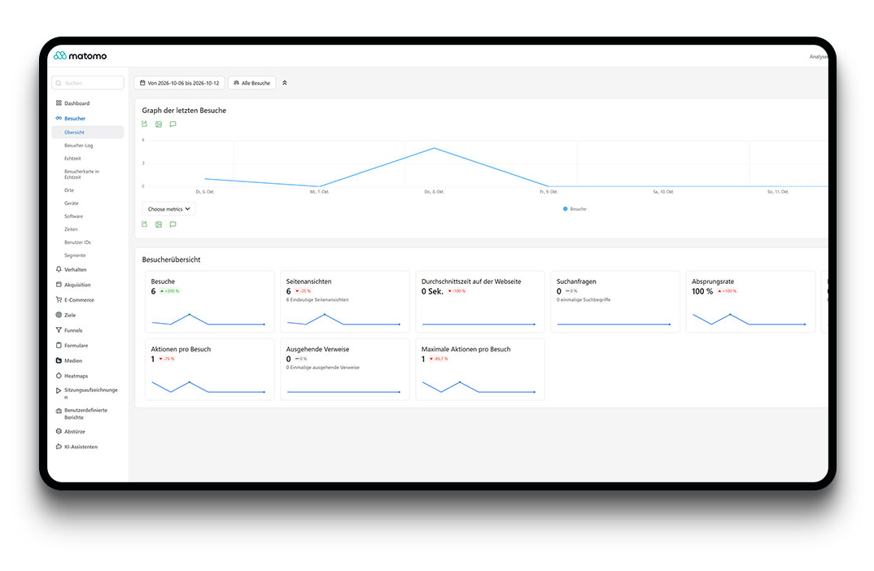Click the Aktionen pro Besuch card

[210, 369]
